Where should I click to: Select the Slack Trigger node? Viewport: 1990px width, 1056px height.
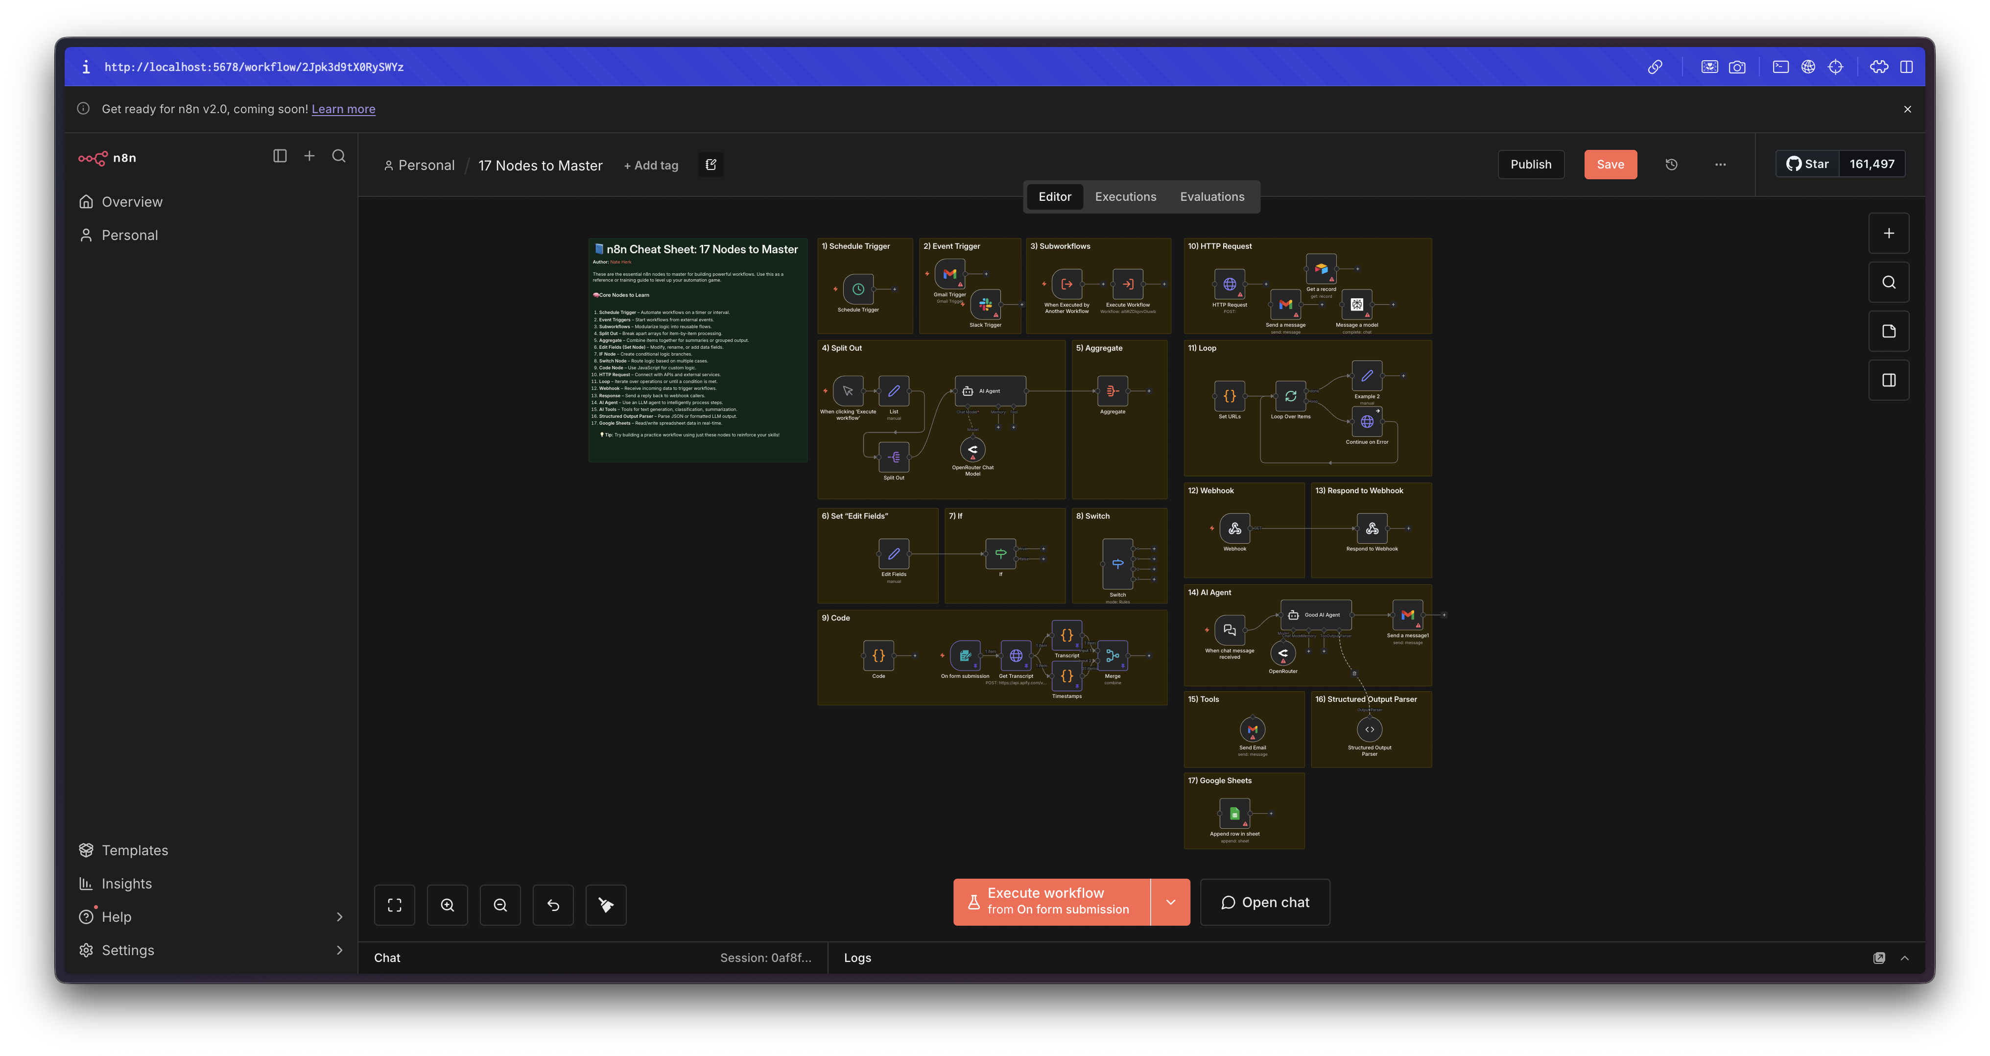pos(985,304)
